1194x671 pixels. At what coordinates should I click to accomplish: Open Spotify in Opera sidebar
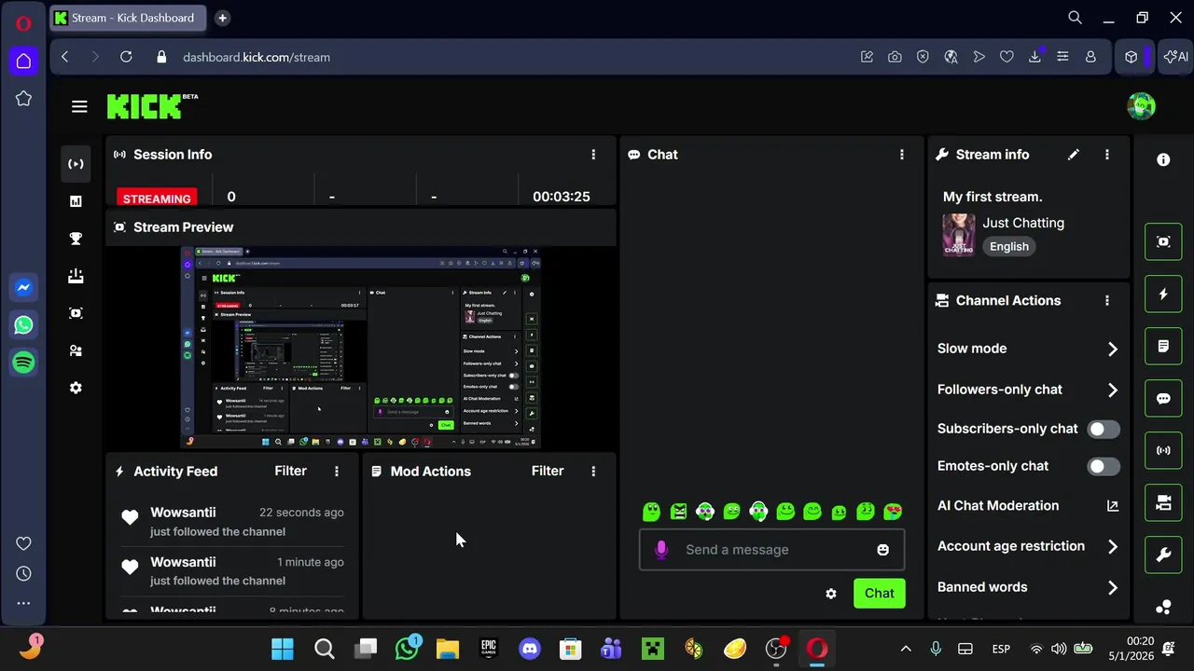23,363
